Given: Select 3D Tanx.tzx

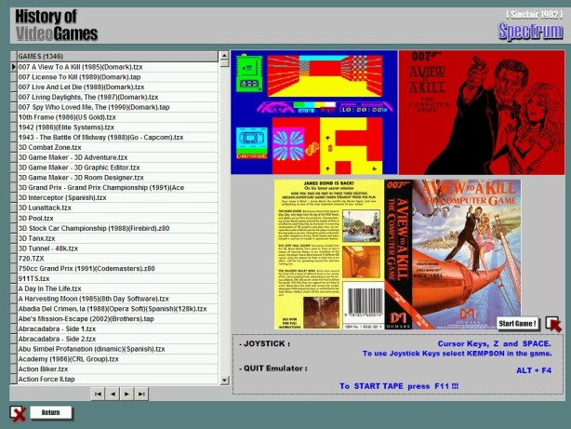Looking at the screenshot, I should pyautogui.click(x=117, y=238).
